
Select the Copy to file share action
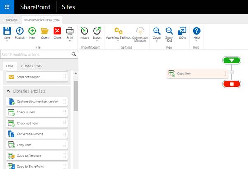coord(37,155)
